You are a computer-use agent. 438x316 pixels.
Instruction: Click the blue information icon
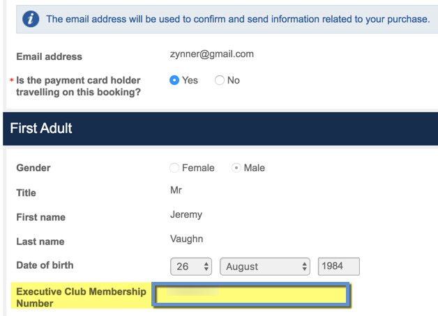point(31,19)
